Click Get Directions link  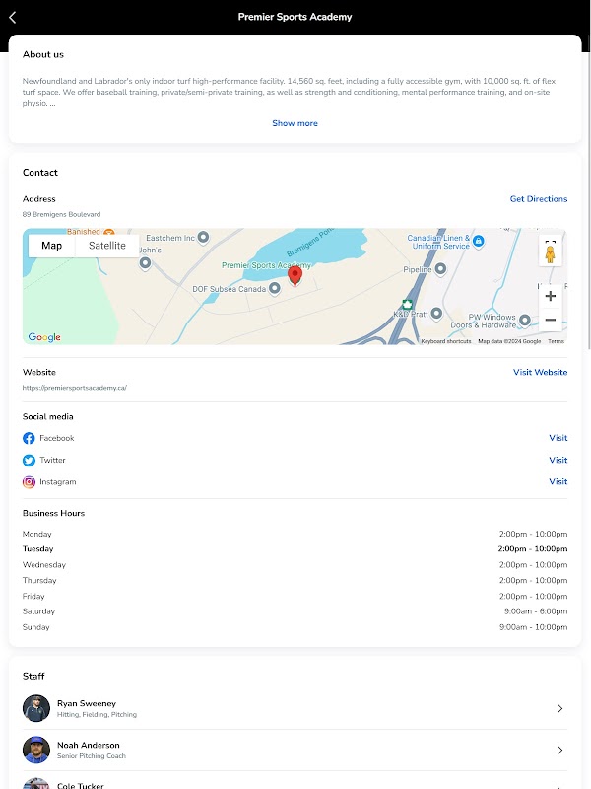pos(539,199)
